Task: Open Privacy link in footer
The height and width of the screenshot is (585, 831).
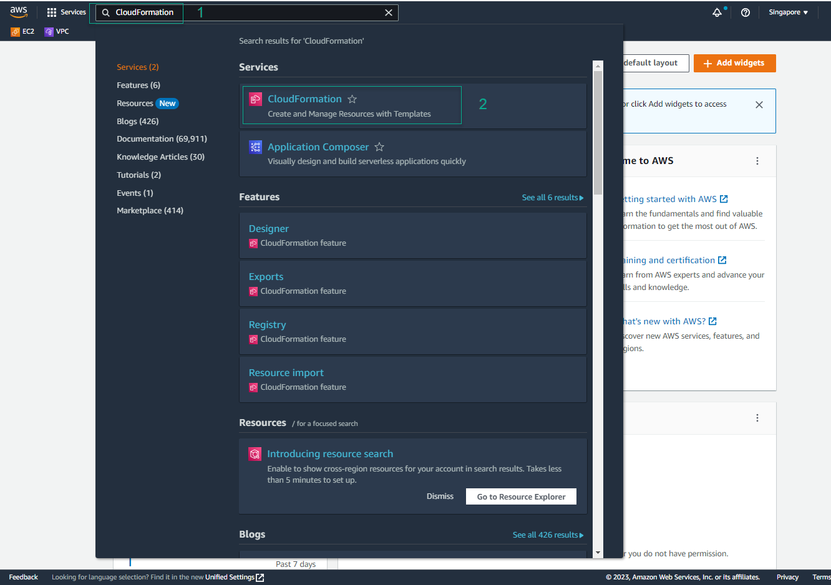Action: (787, 578)
